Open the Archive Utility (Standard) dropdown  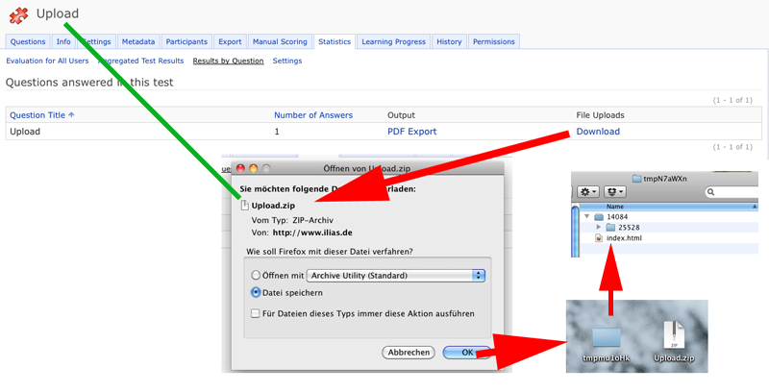[x=396, y=276]
